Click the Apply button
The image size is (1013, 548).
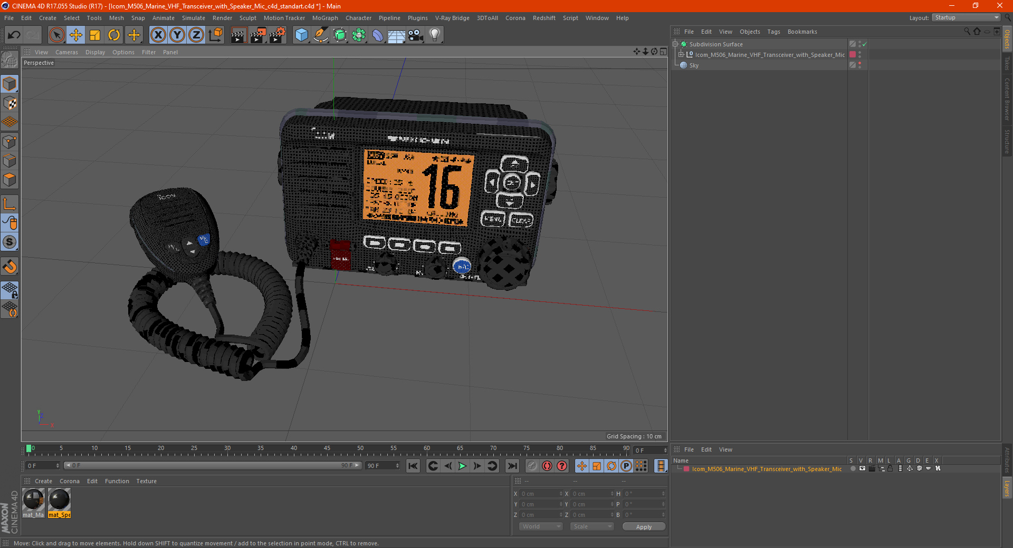point(644,526)
